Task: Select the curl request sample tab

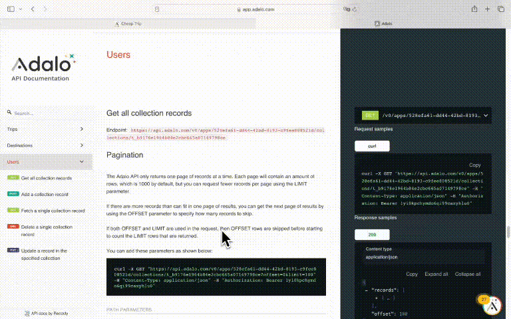Action: 372,146
